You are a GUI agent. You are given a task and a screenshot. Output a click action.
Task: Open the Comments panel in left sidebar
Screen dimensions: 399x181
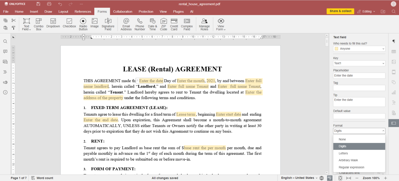point(5,52)
